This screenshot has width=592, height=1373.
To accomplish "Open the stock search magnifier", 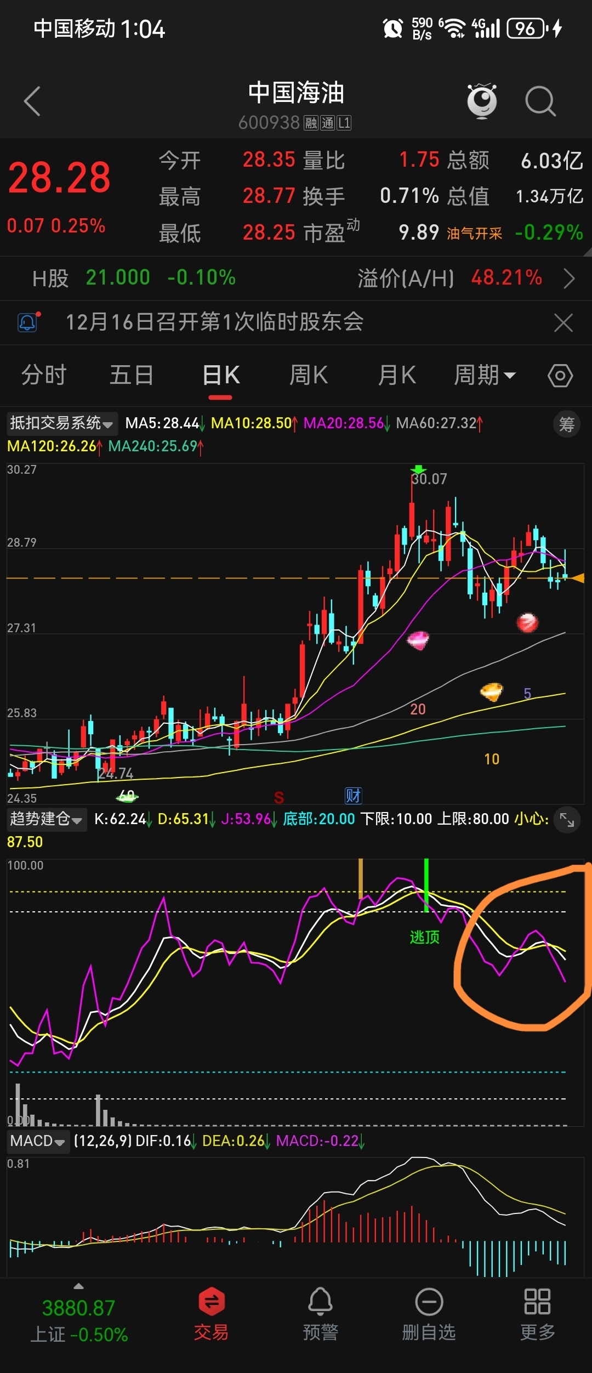I will (540, 101).
